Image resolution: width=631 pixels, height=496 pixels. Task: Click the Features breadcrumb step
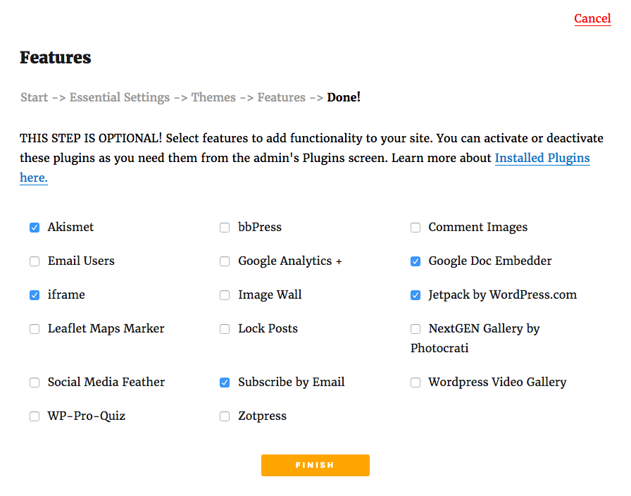pos(281,97)
